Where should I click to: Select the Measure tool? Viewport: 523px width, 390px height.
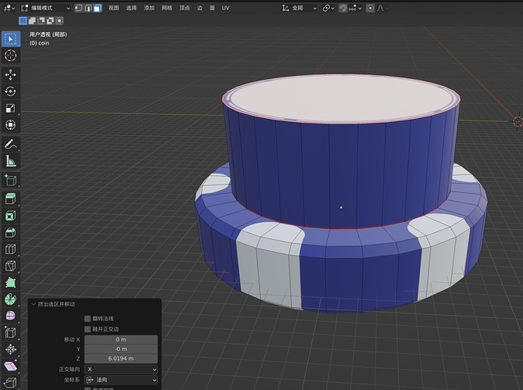10,162
